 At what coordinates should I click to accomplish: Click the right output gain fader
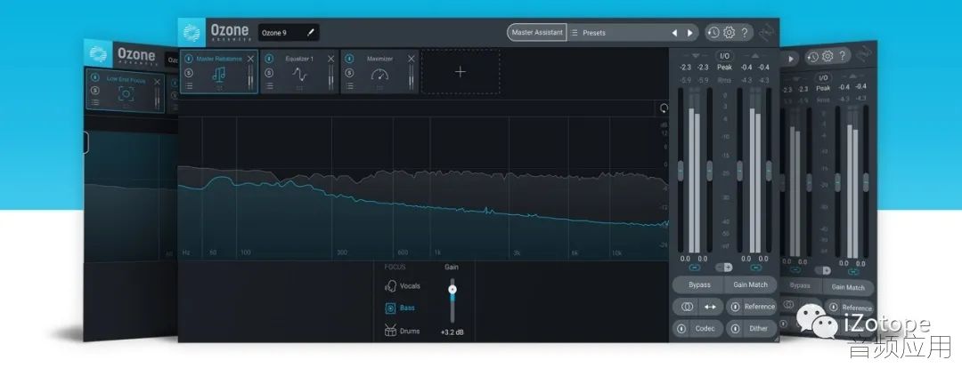click(x=769, y=171)
